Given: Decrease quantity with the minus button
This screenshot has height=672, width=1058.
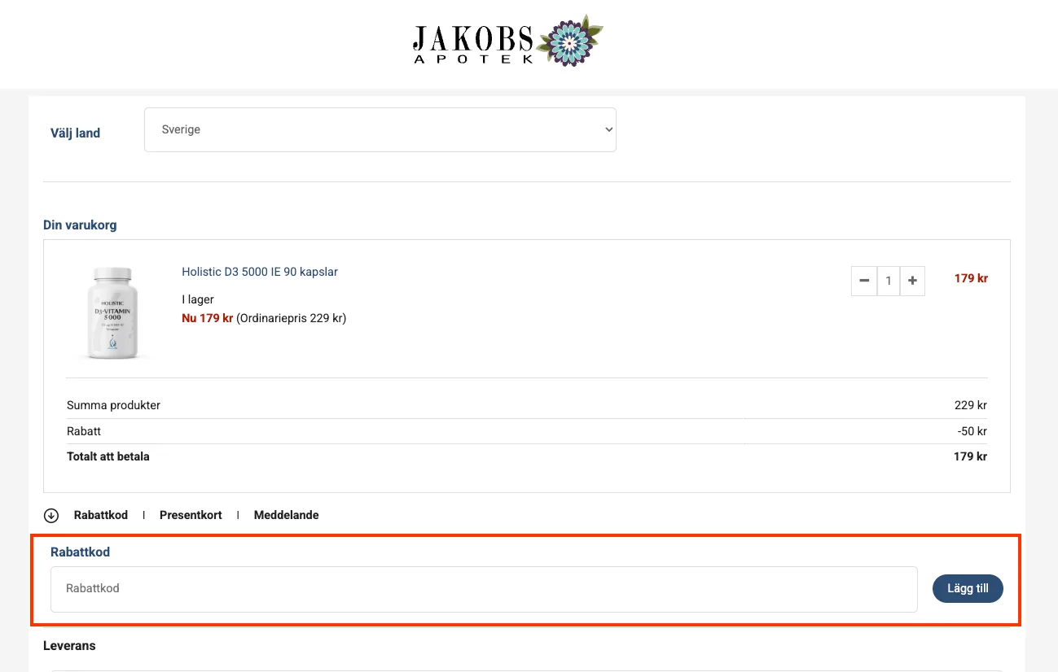Looking at the screenshot, I should 864,281.
